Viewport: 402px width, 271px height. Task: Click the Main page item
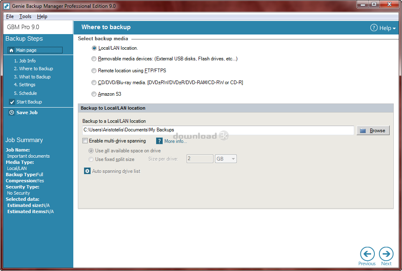tap(35, 50)
